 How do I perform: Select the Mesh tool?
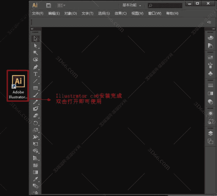(36, 165)
